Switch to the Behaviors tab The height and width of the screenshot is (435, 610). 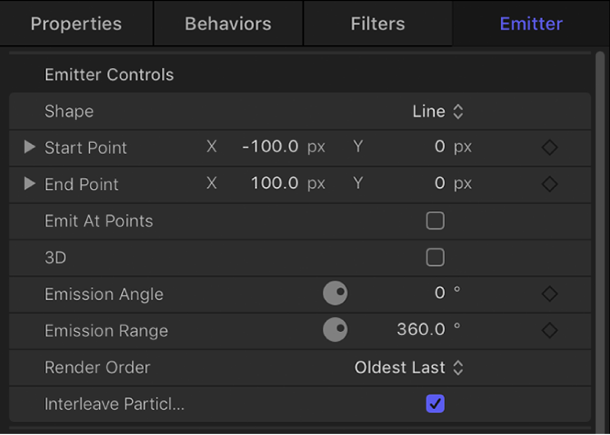(x=228, y=24)
